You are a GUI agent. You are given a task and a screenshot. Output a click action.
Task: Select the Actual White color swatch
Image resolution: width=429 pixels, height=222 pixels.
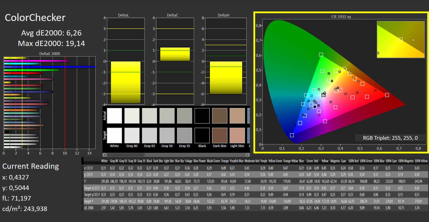(x=114, y=116)
